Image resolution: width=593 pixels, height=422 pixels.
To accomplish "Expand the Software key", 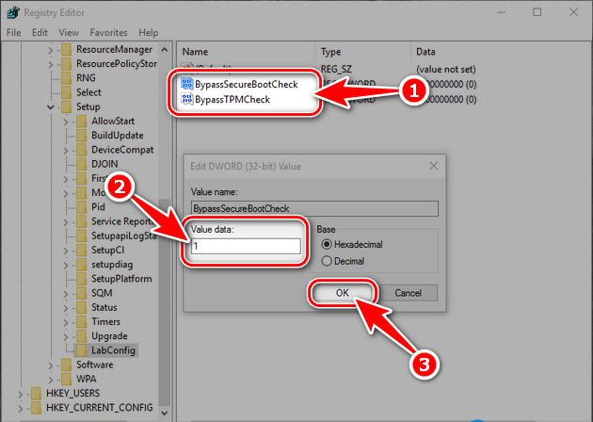I will click(50, 365).
